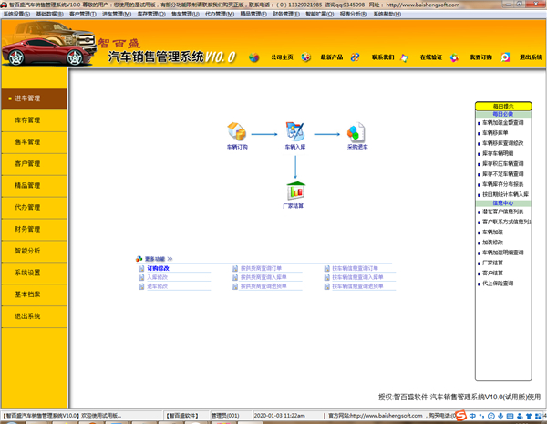547x424 pixels.
Task: Click the Sogou input method S icon
Action: coord(461,416)
